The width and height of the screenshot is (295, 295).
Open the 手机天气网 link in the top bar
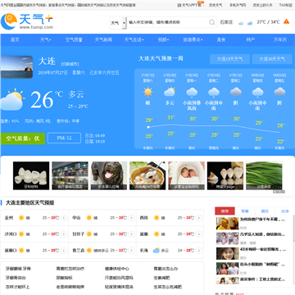coord(238,5)
